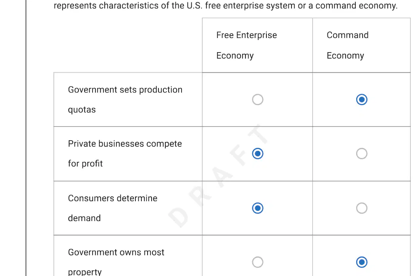Mark Private businesses compete as Free Enterprise
This screenshot has width=416, height=276.
[258, 154]
